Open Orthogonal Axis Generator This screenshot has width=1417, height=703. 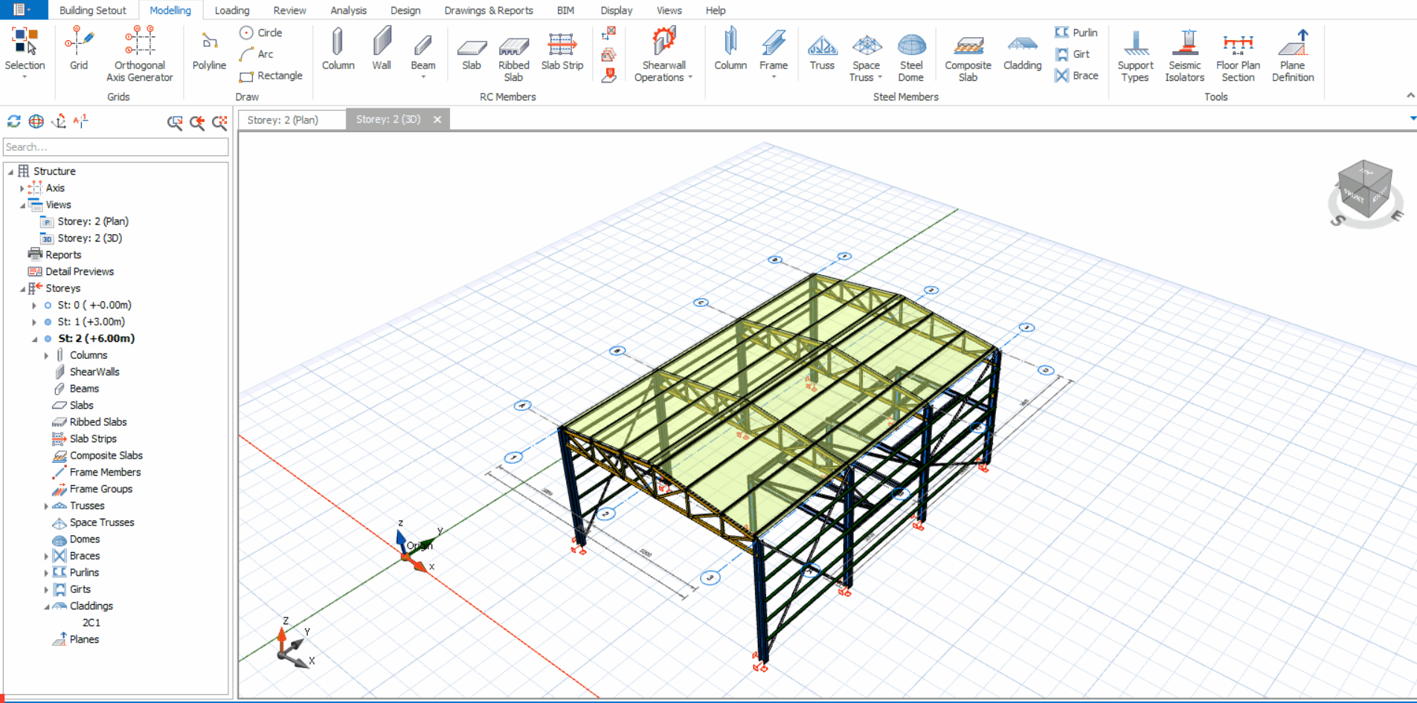139,54
